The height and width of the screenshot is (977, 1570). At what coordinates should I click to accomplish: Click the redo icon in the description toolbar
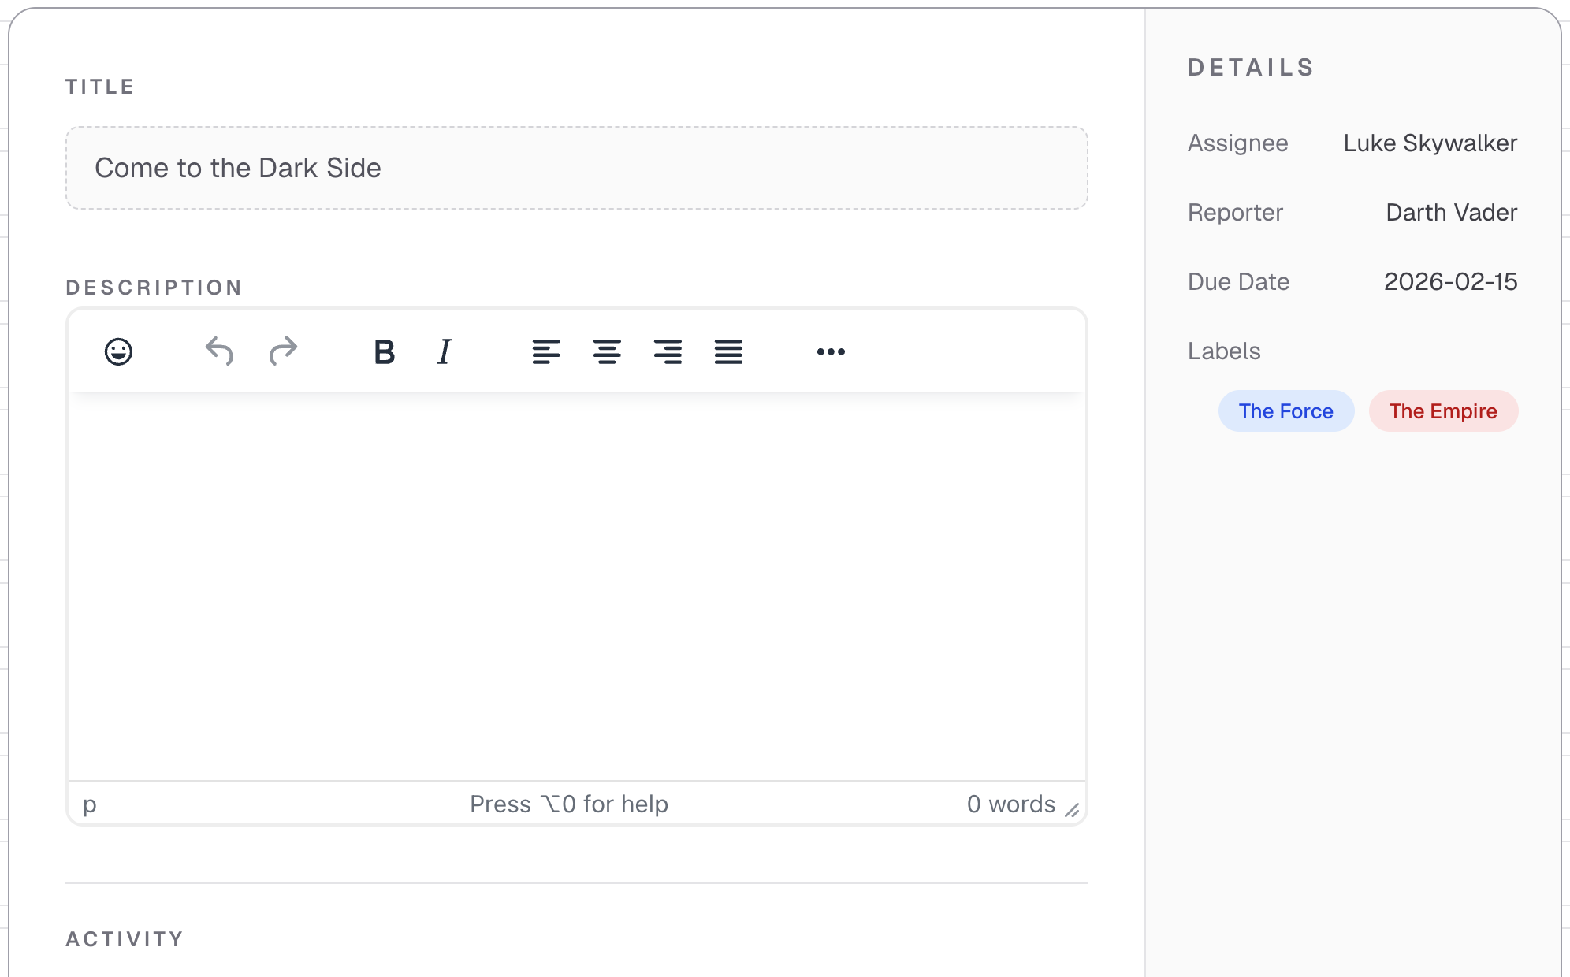tap(281, 352)
